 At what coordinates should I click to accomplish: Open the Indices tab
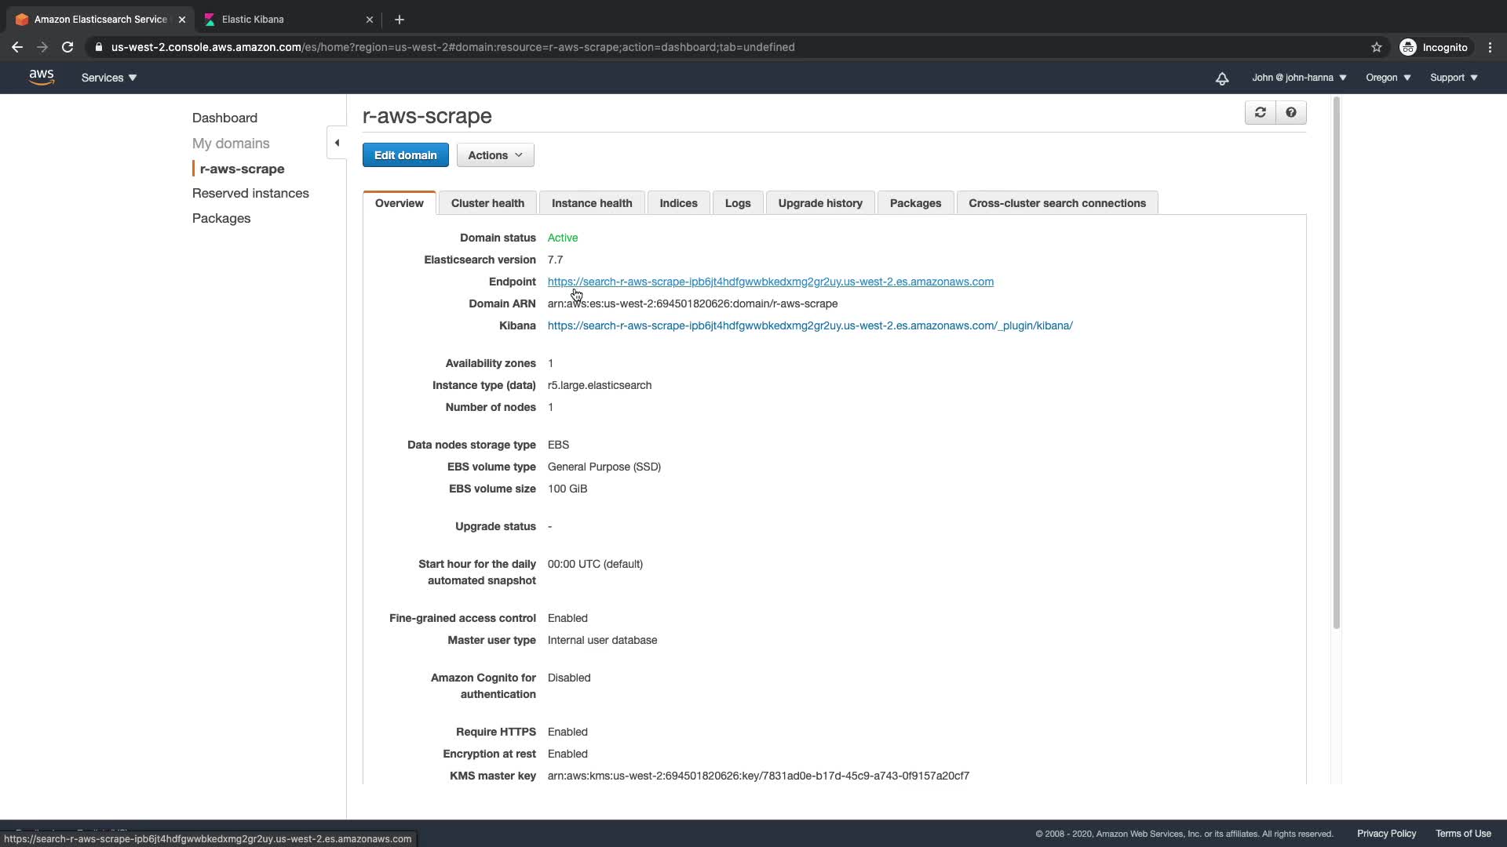pyautogui.click(x=678, y=203)
